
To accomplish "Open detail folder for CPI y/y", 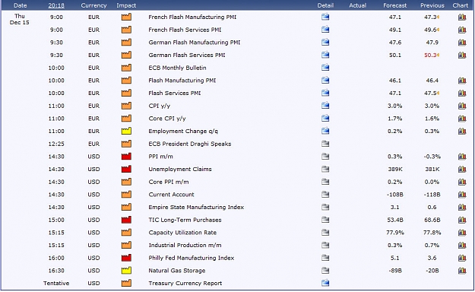I will (325, 106).
